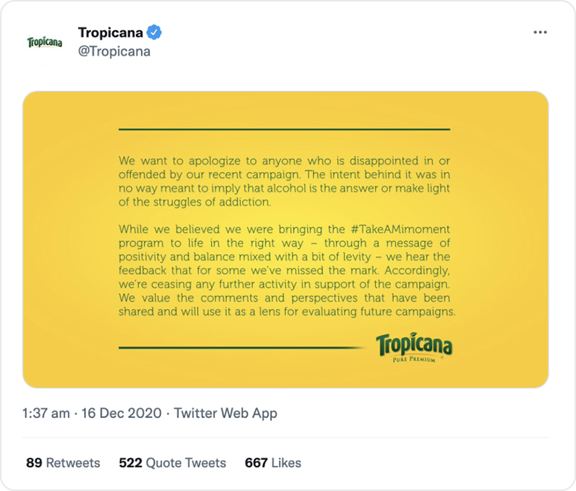Open the Twitter Web App source link
Image resolution: width=576 pixels, height=491 pixels.
[226, 413]
